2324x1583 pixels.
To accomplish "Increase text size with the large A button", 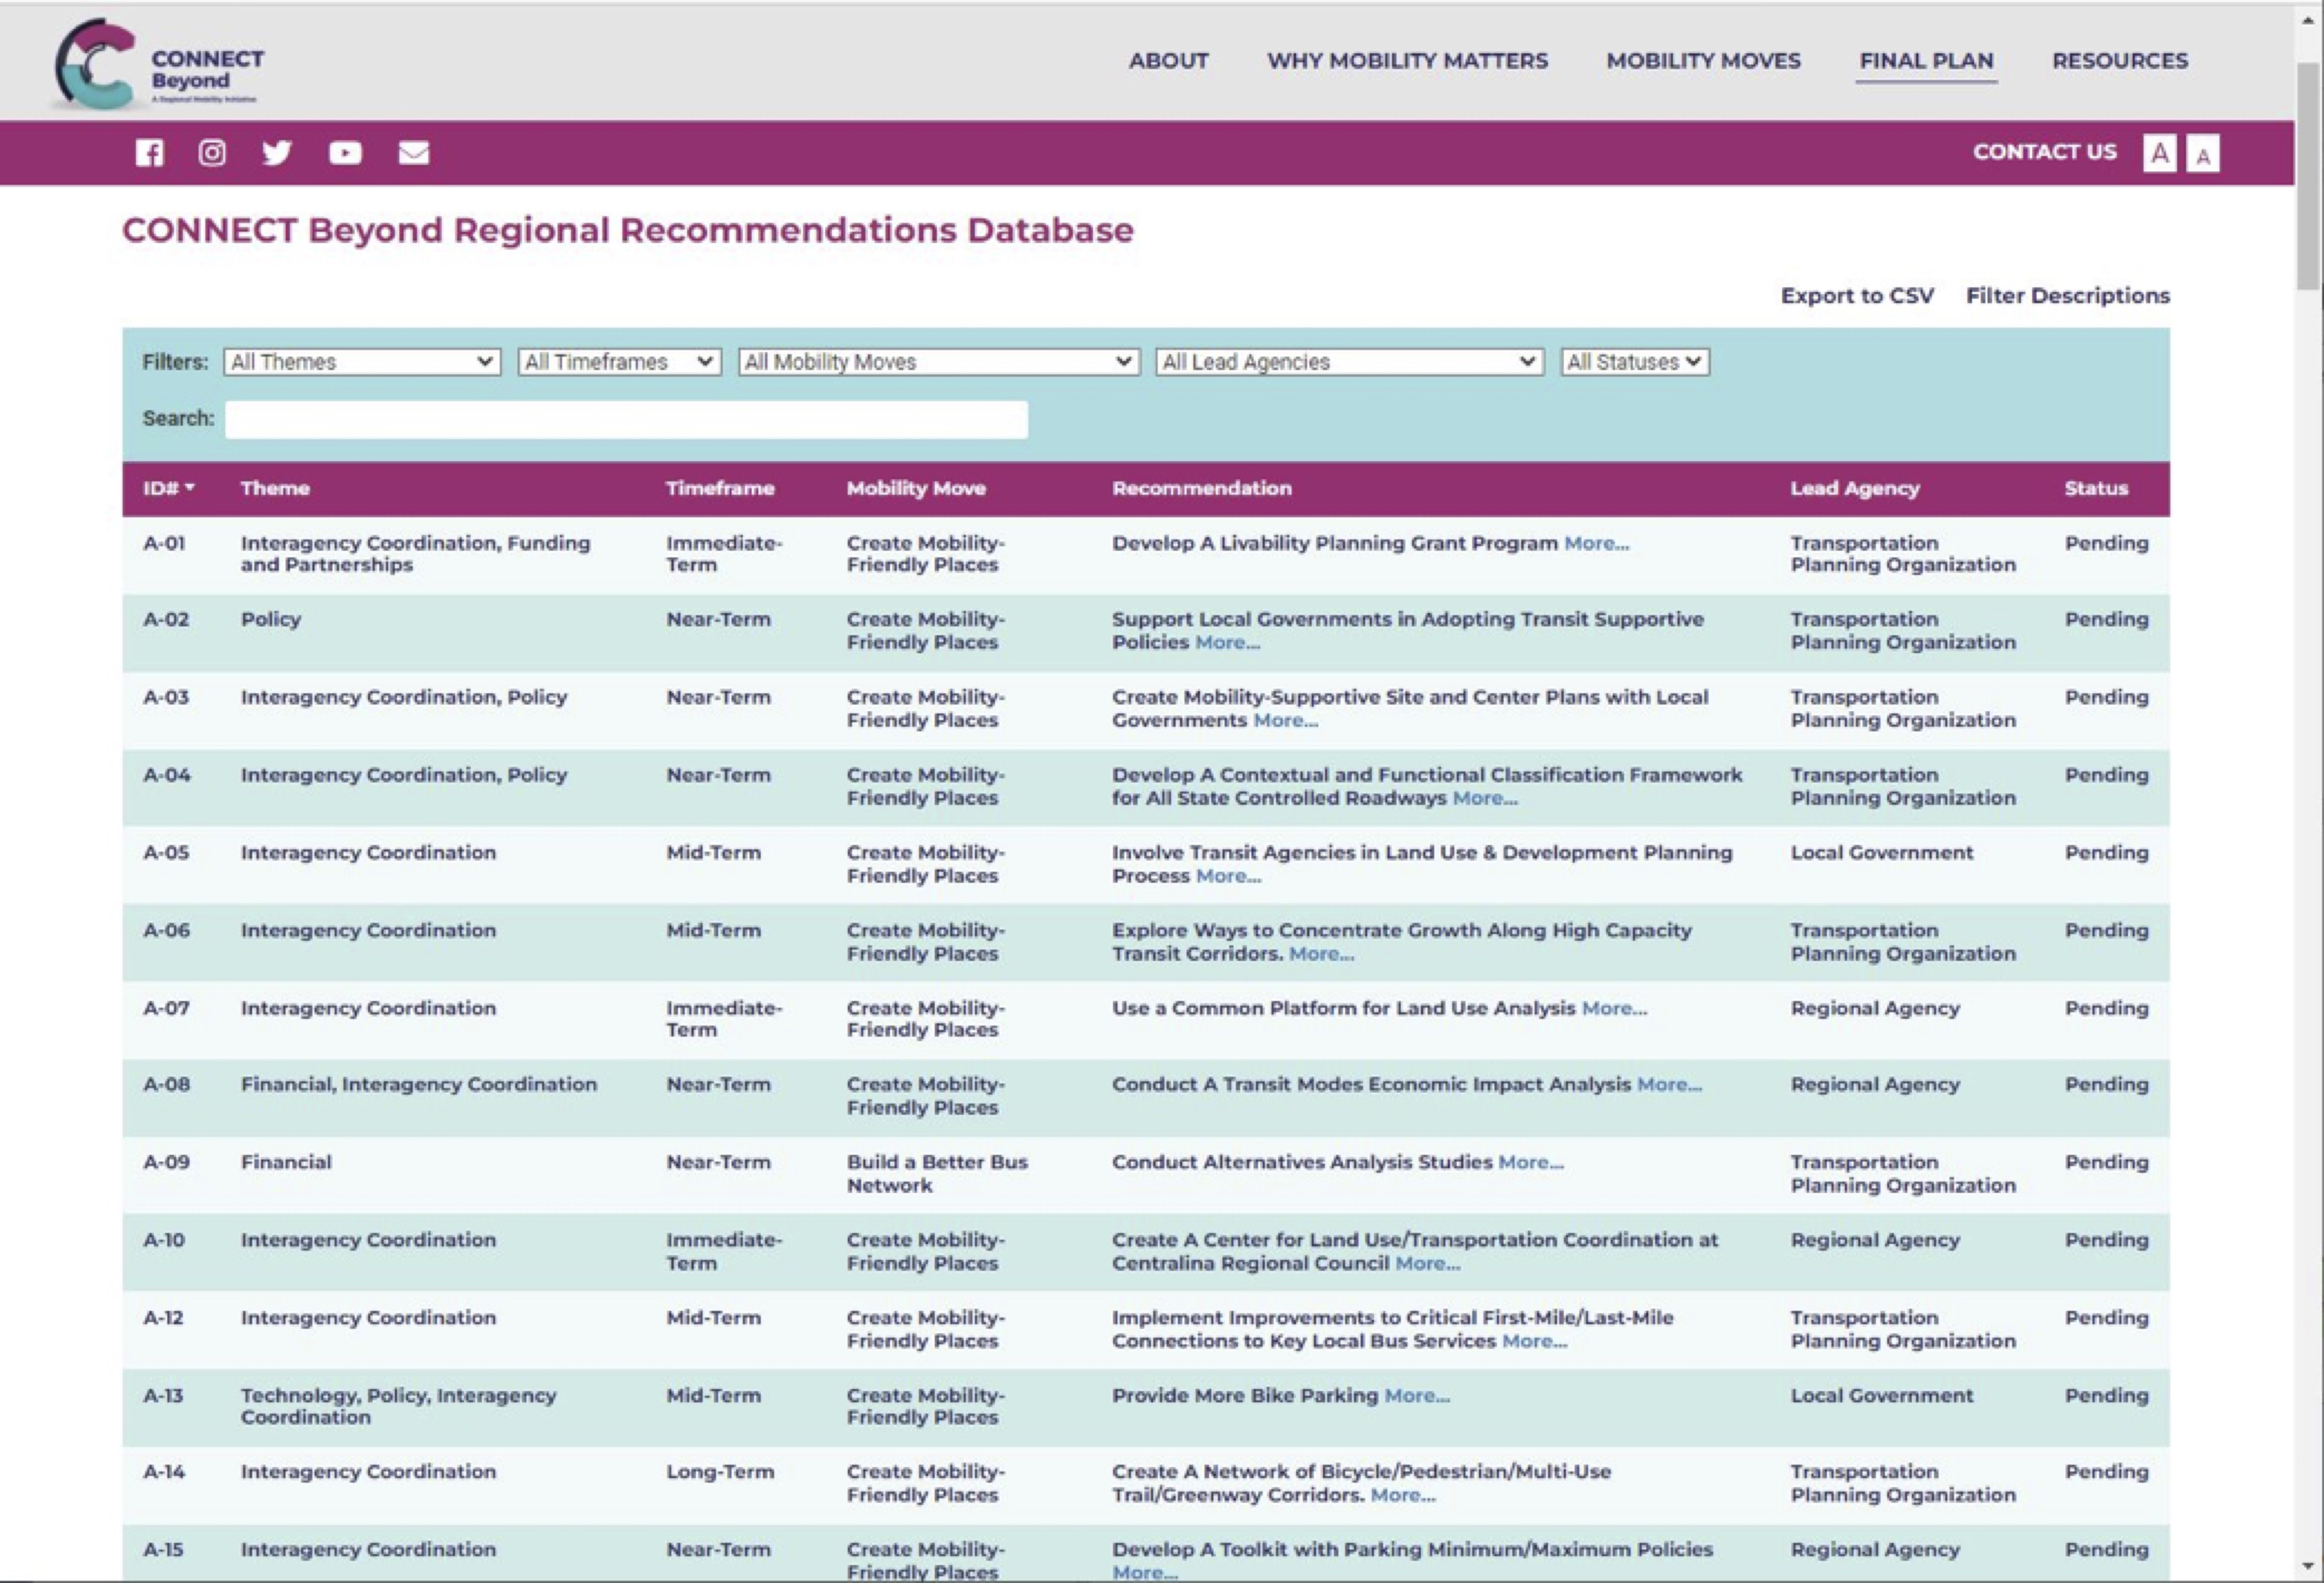I will (x=2159, y=153).
